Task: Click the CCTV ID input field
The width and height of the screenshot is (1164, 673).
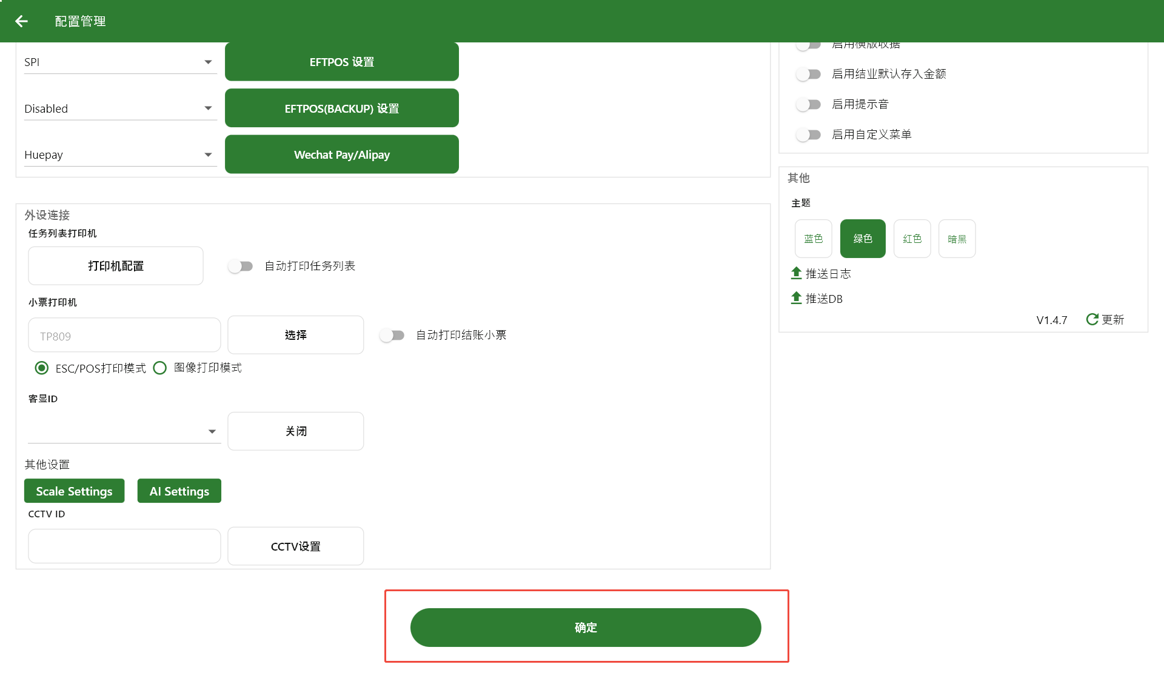Action: click(x=124, y=546)
